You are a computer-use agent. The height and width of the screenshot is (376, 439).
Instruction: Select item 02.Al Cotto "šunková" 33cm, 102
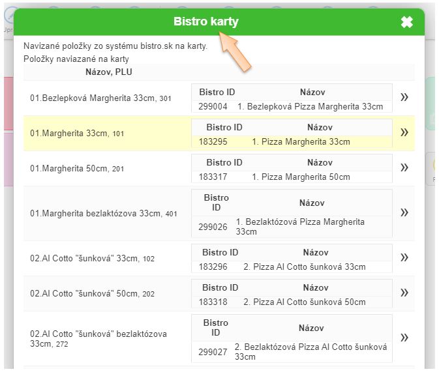(92, 258)
